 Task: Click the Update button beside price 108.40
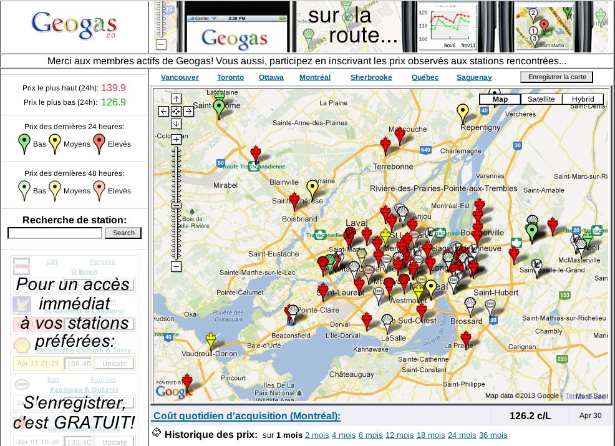(x=115, y=364)
